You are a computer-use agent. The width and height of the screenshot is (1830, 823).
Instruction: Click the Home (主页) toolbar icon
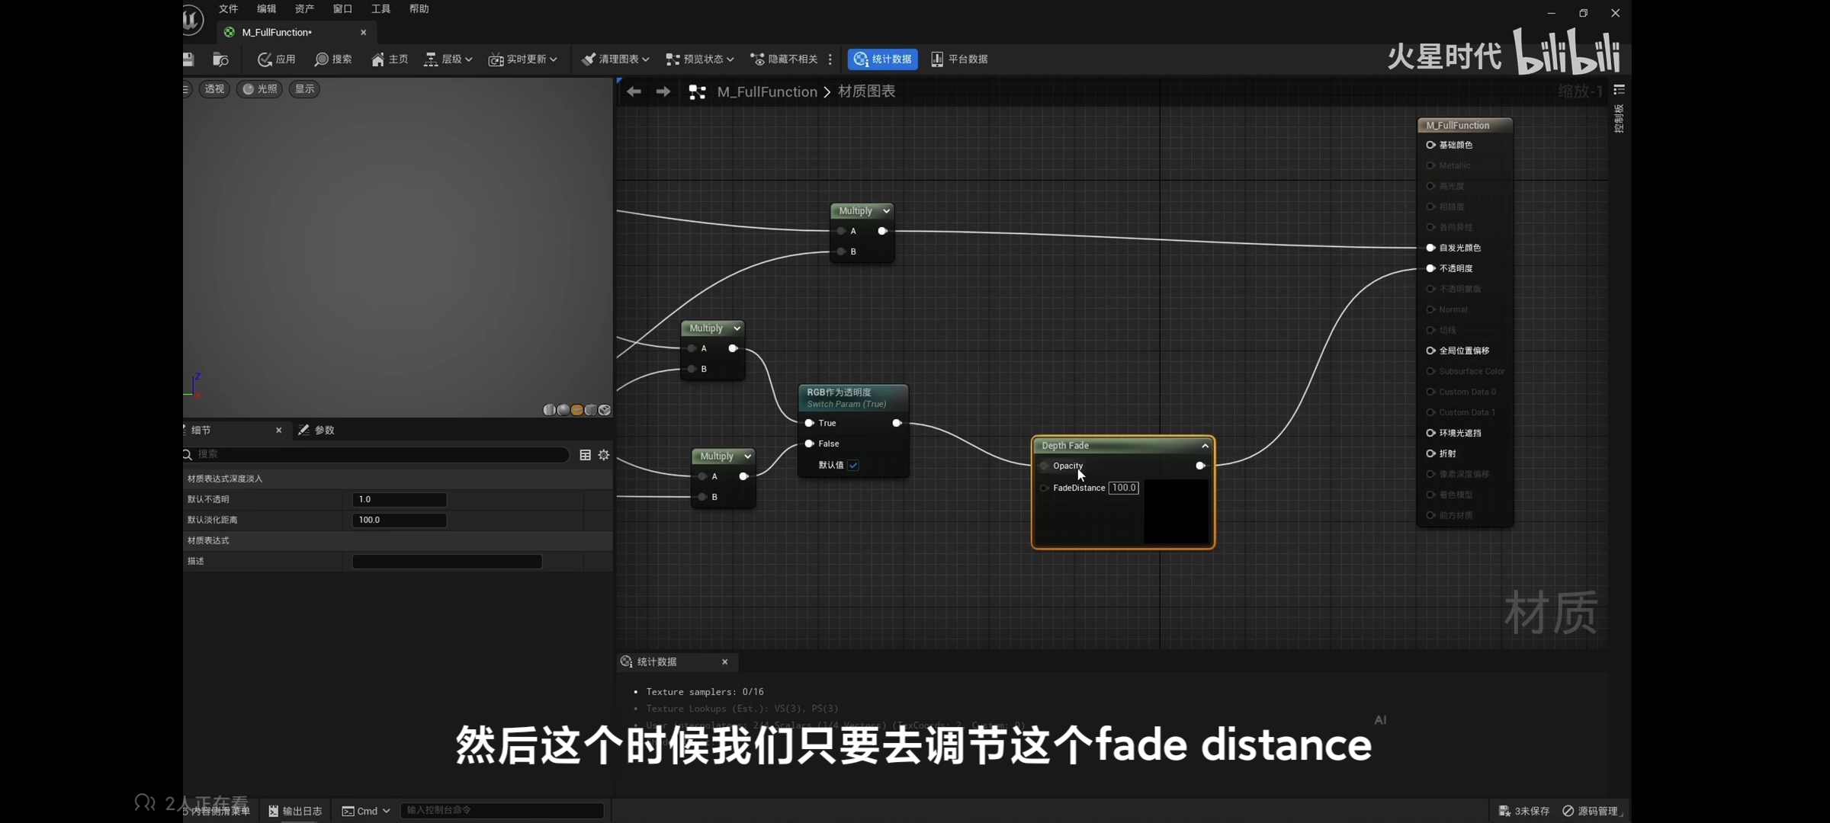point(378,59)
